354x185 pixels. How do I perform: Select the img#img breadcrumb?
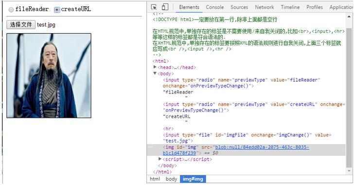(x=193, y=179)
